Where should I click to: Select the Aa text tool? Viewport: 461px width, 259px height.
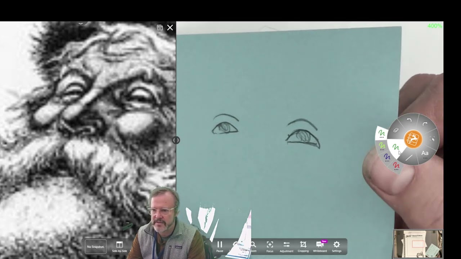click(x=425, y=154)
